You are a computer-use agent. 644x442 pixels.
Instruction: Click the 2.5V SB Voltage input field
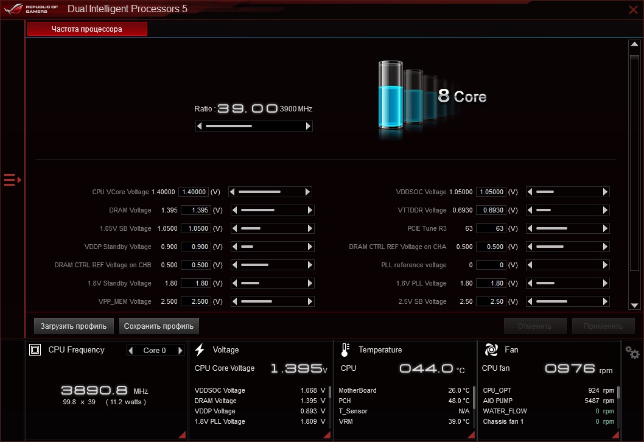491,301
